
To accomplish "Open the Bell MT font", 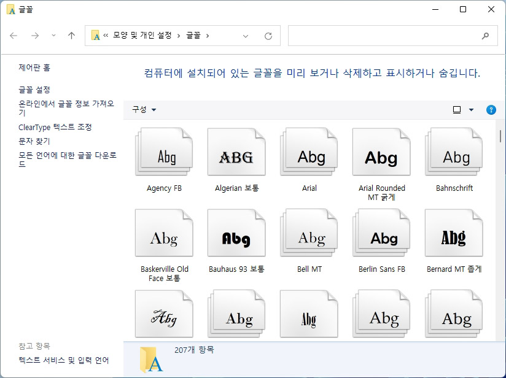I will [309, 233].
